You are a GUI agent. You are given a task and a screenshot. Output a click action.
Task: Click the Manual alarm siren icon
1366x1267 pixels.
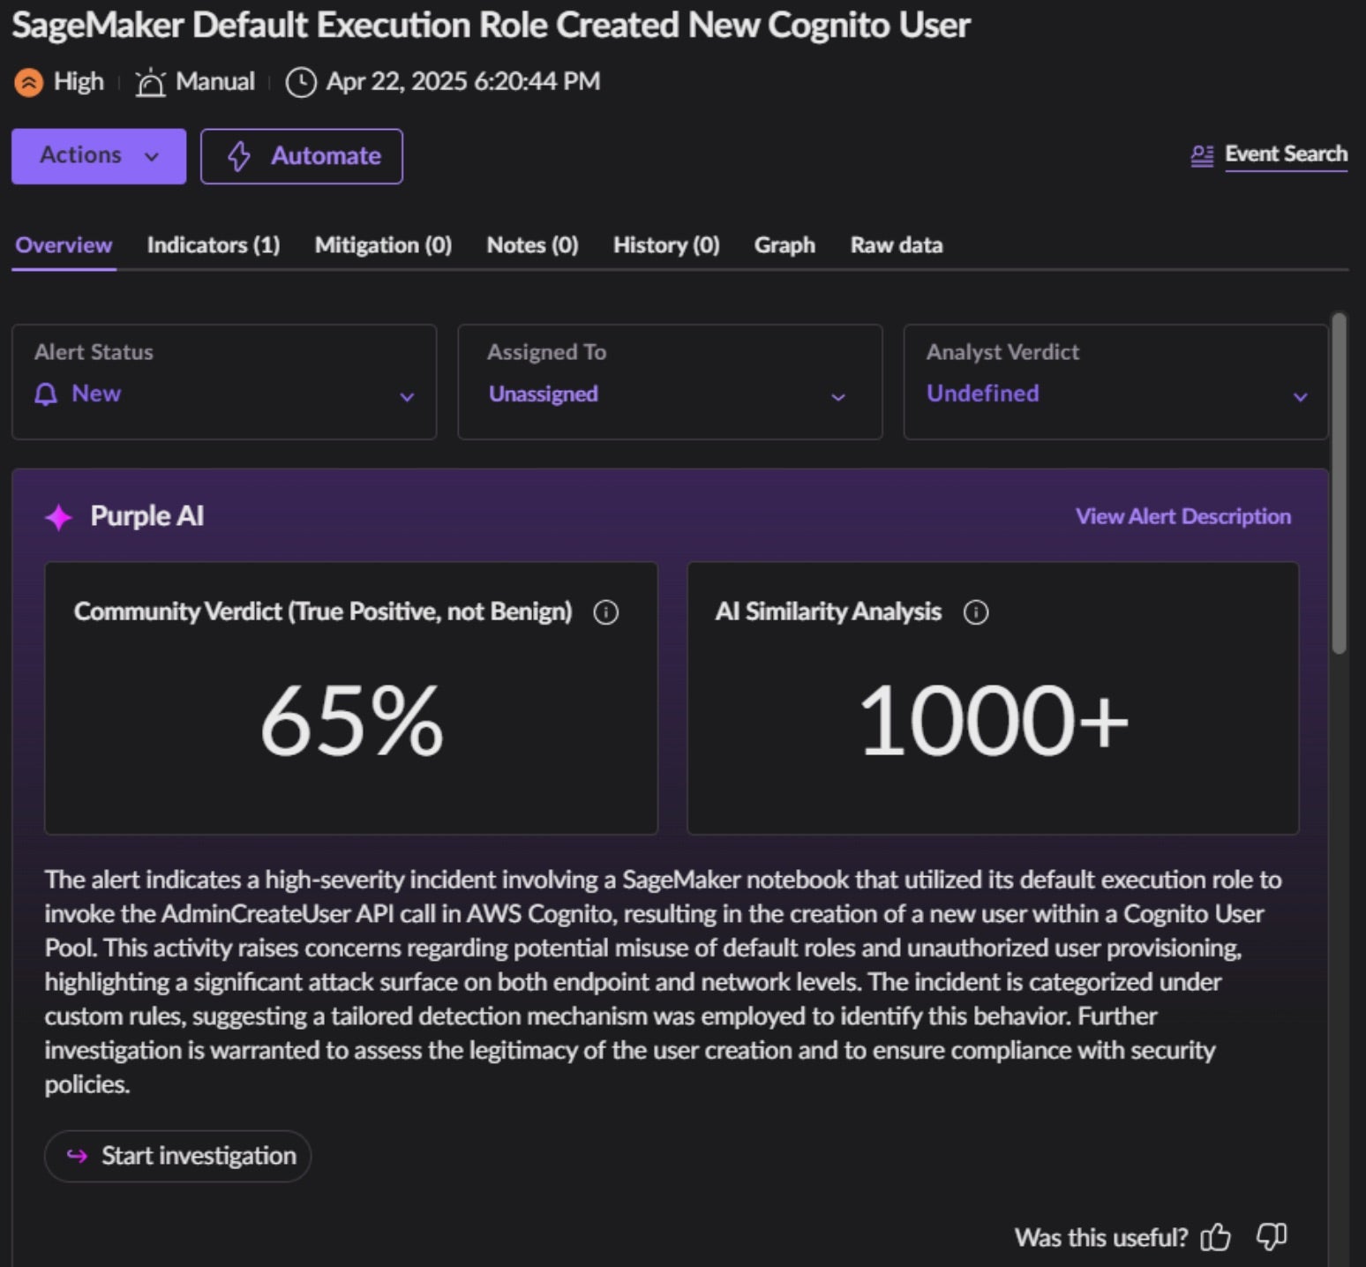[151, 83]
